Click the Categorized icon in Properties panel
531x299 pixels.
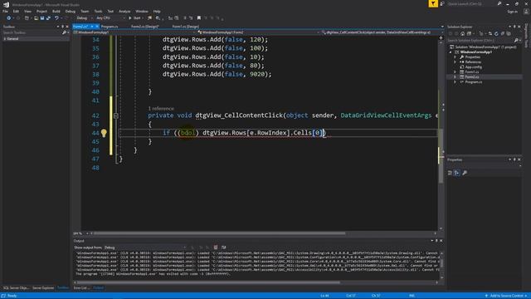tap(450, 173)
